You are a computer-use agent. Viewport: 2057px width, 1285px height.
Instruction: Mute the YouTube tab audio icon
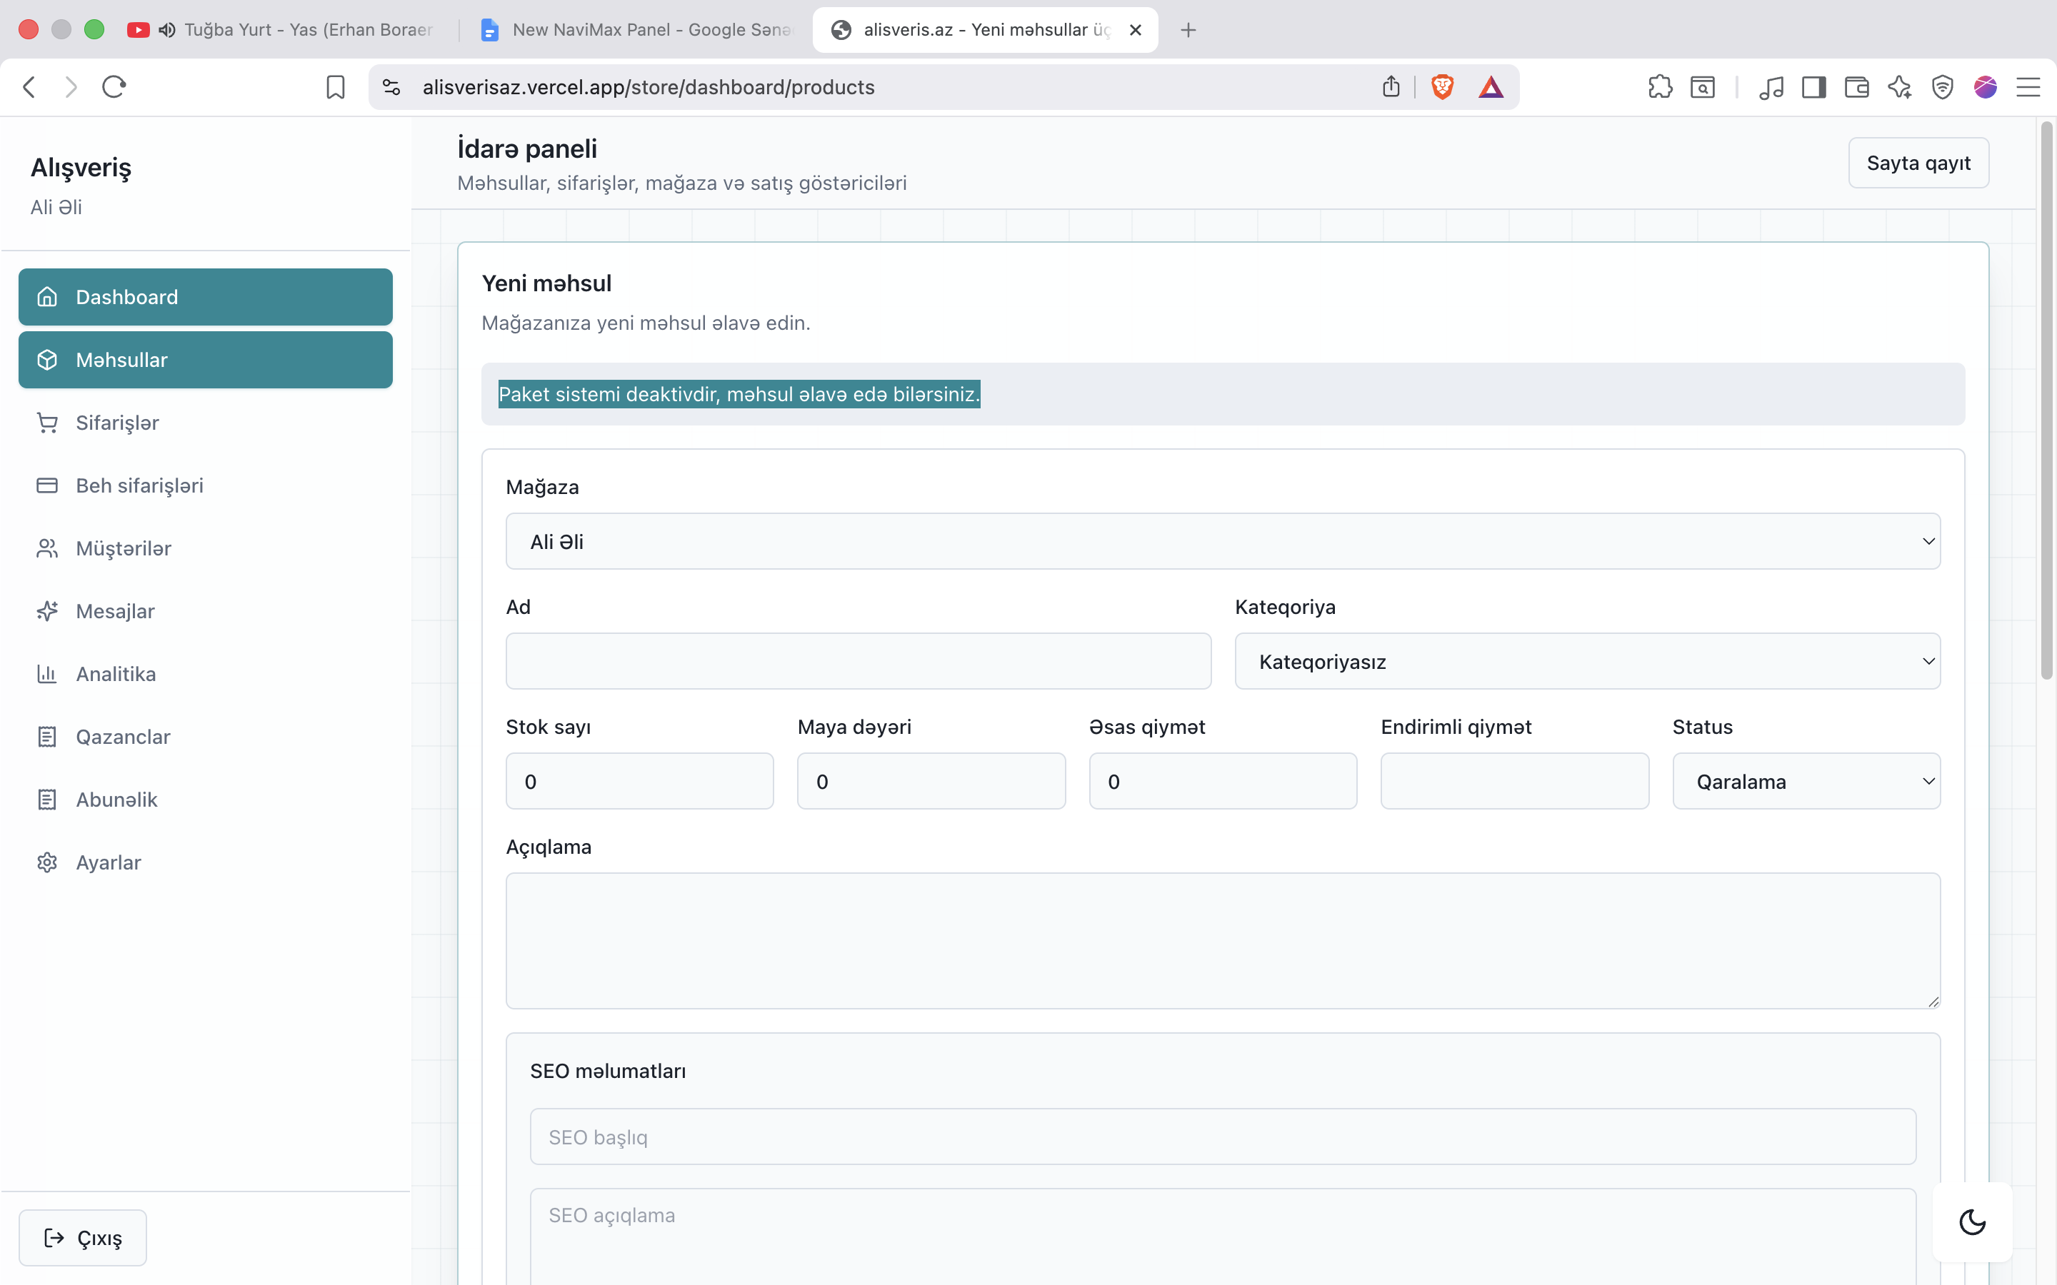tap(167, 30)
